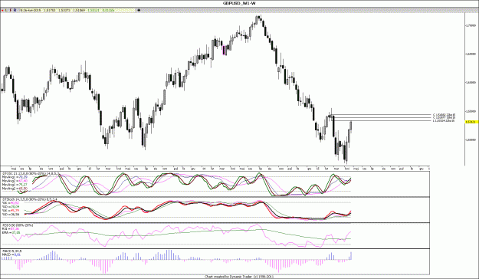This screenshot has height=279, width=479.
Task: Click the middle horizontal level label starting with C
Action: tap(444, 117)
